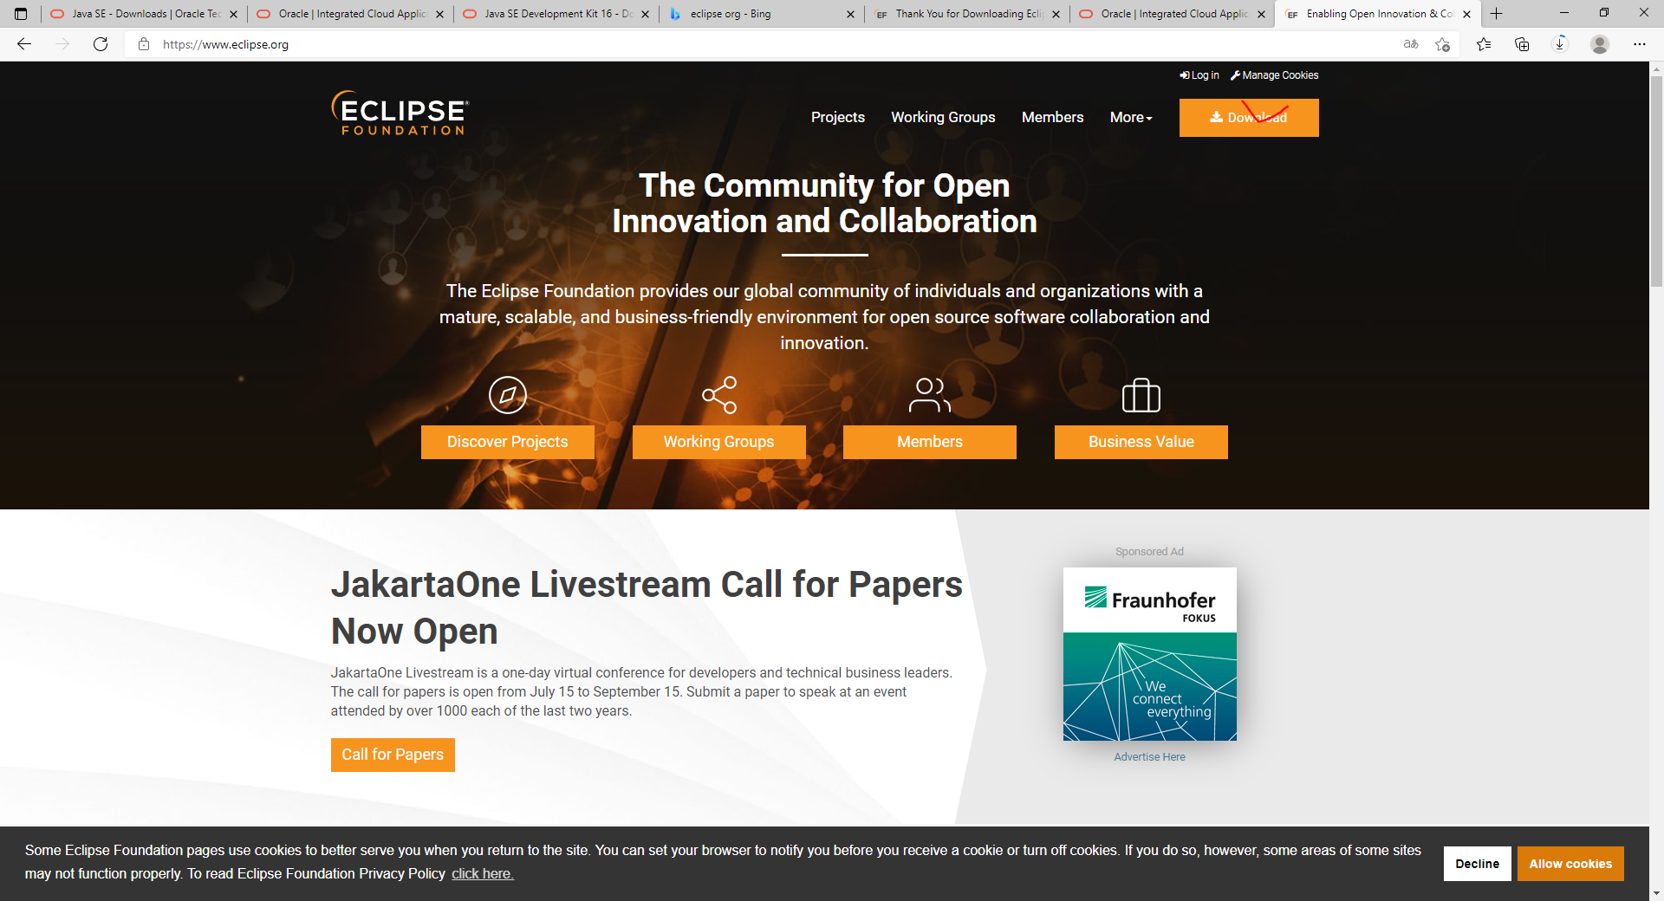Open a new tab with plus icon
Viewport: 1664px width, 901px height.
[x=1496, y=14]
